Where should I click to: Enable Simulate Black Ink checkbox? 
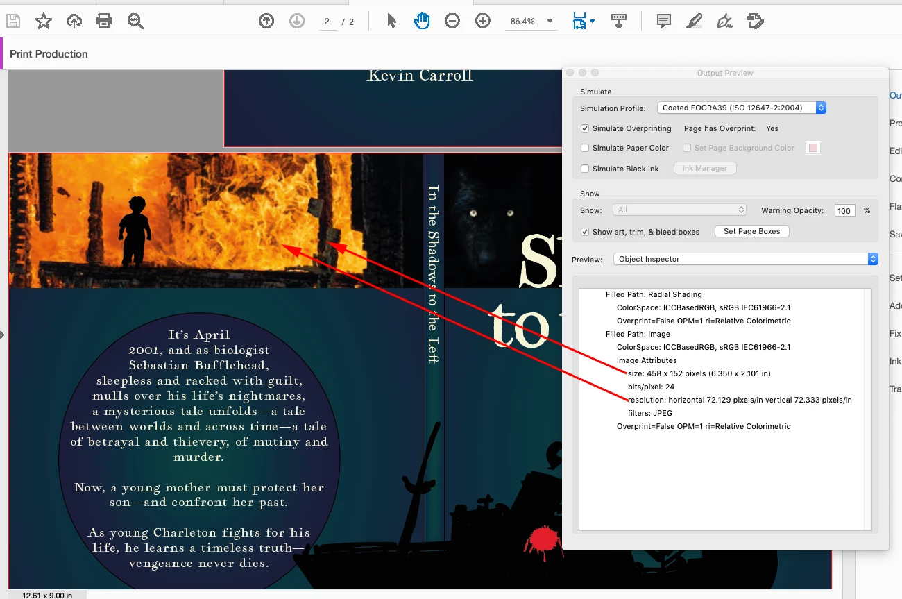(x=585, y=169)
